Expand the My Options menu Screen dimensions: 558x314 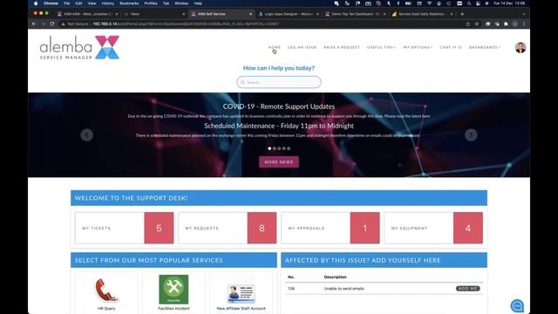point(418,47)
